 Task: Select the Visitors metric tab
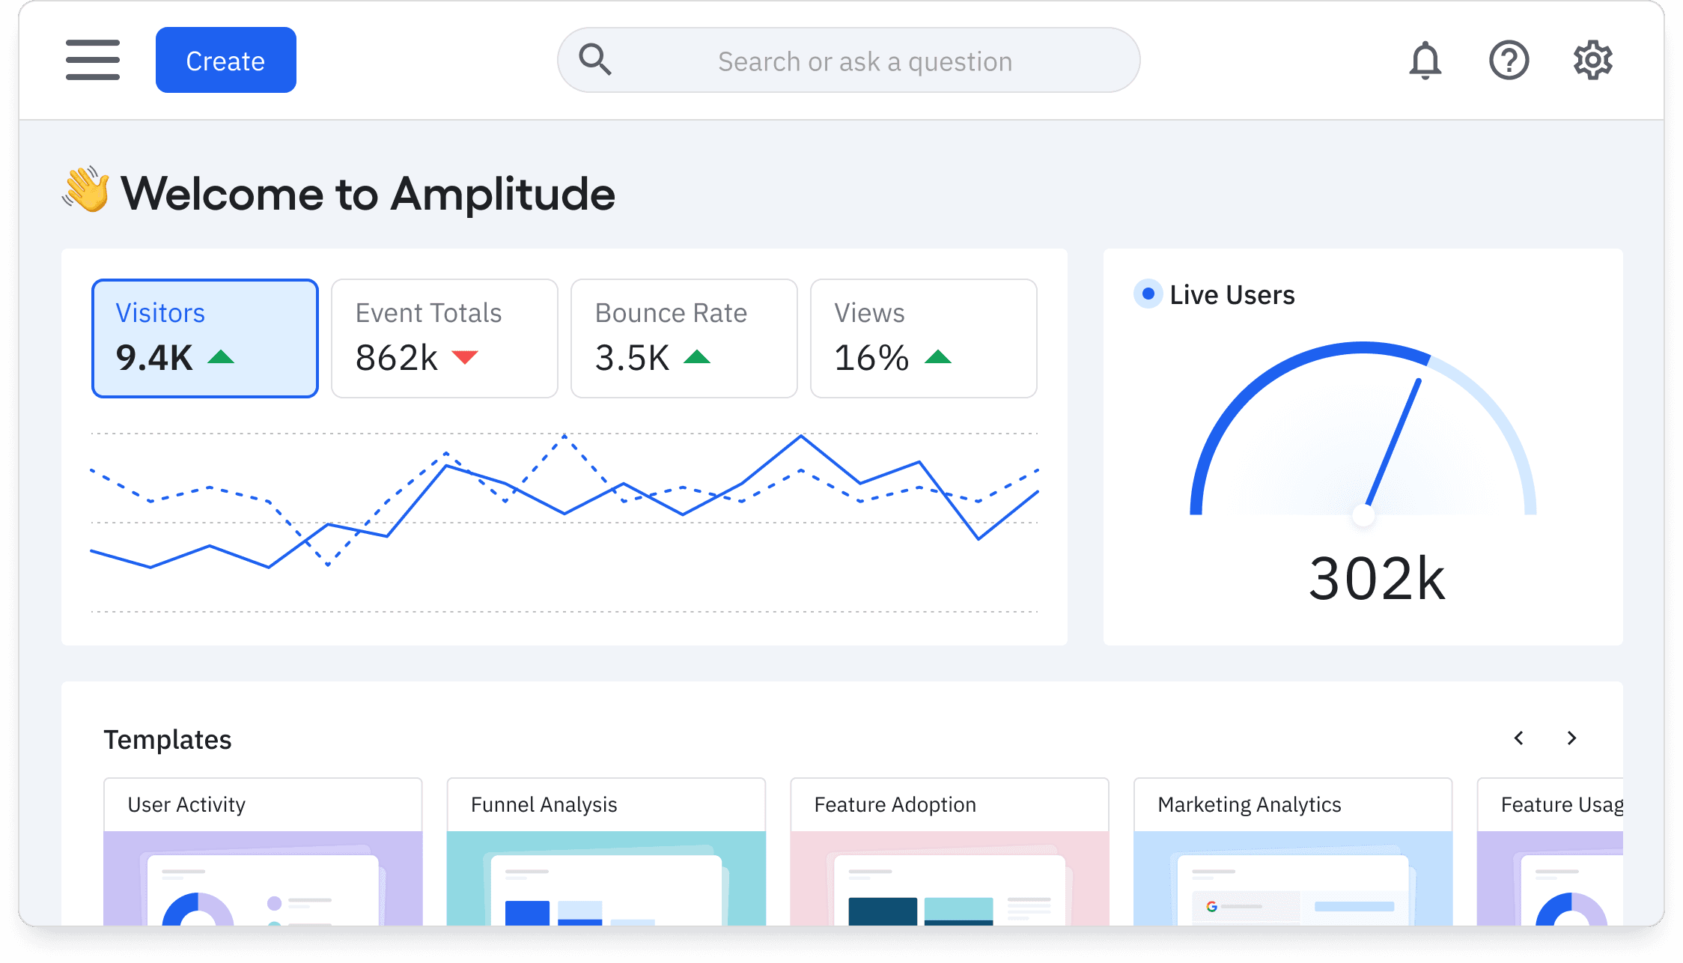tap(204, 338)
